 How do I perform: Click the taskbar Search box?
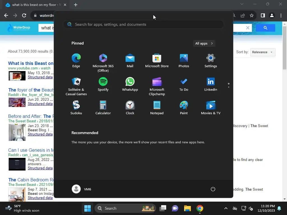(125, 208)
